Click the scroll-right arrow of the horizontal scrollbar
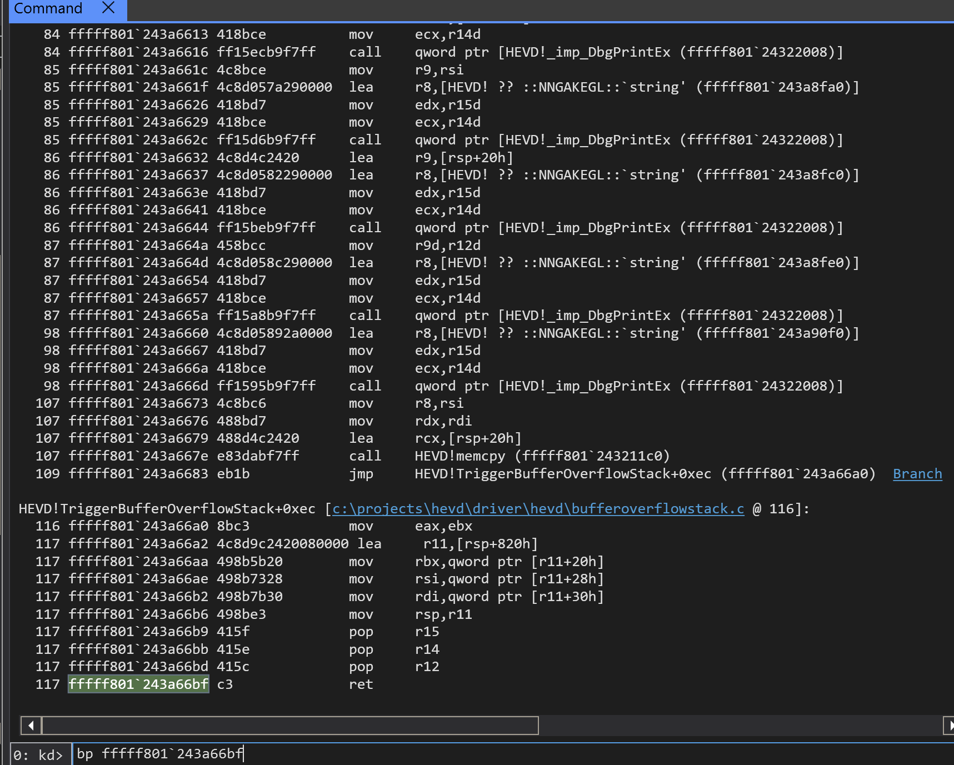The image size is (954, 765). (949, 725)
